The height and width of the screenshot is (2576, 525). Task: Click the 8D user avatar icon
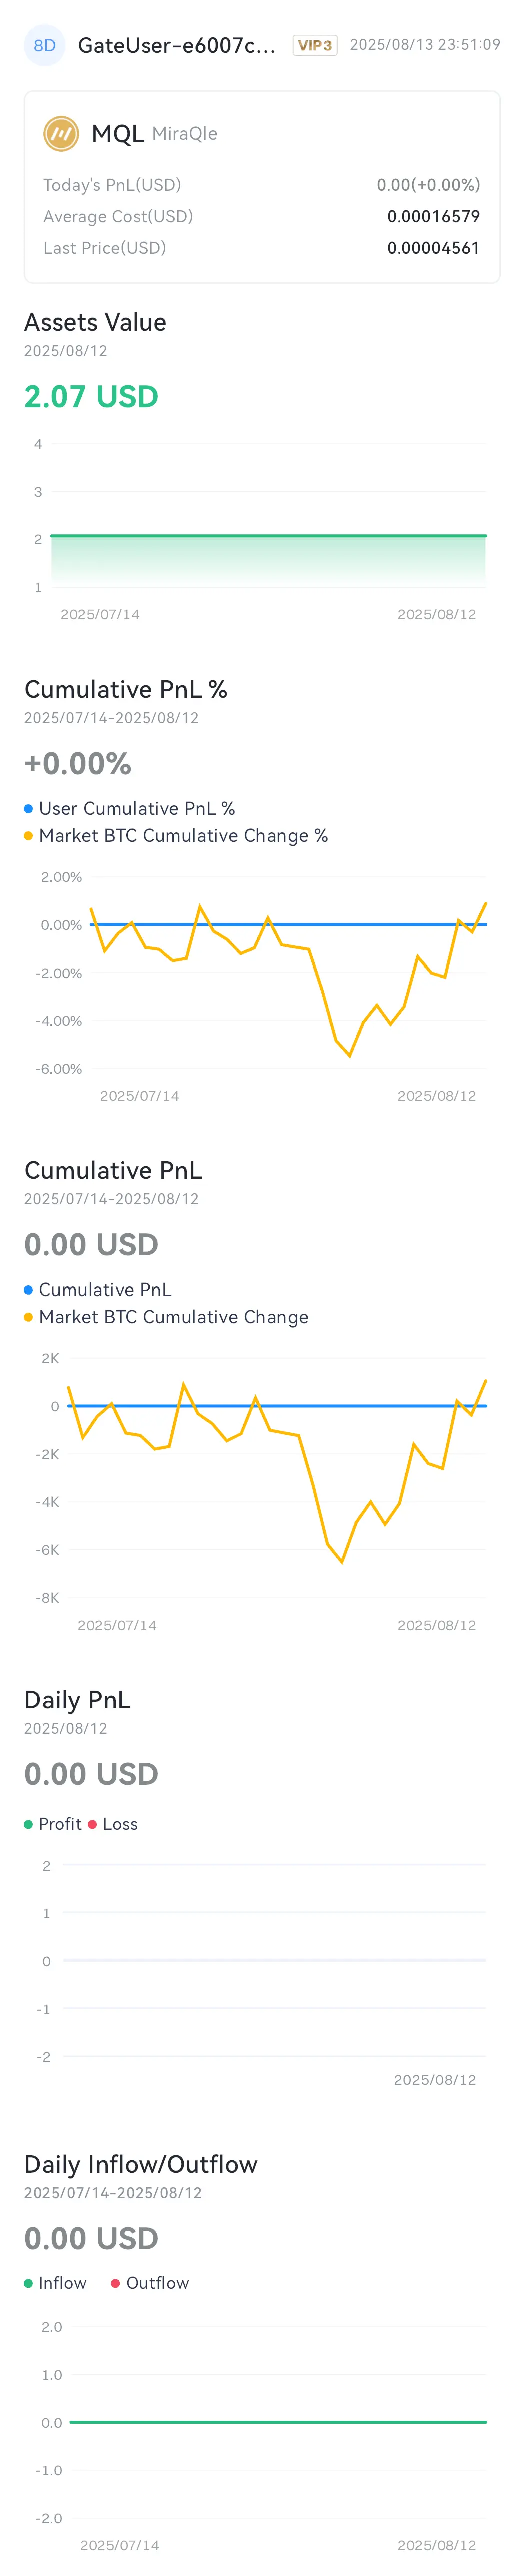click(x=45, y=45)
